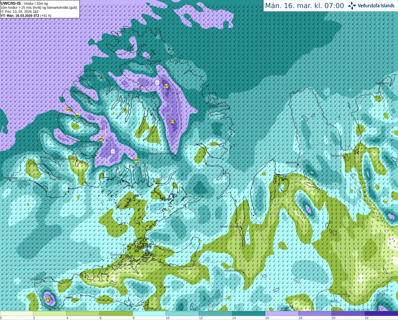Click the Flateyri station label
Screen dimensions: 398x320
click(78, 91)
